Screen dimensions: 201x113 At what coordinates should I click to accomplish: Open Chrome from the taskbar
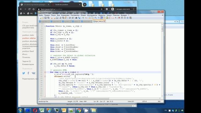[x=79, y=110]
